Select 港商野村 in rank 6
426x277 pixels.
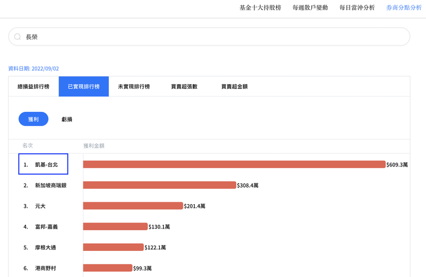point(46,268)
